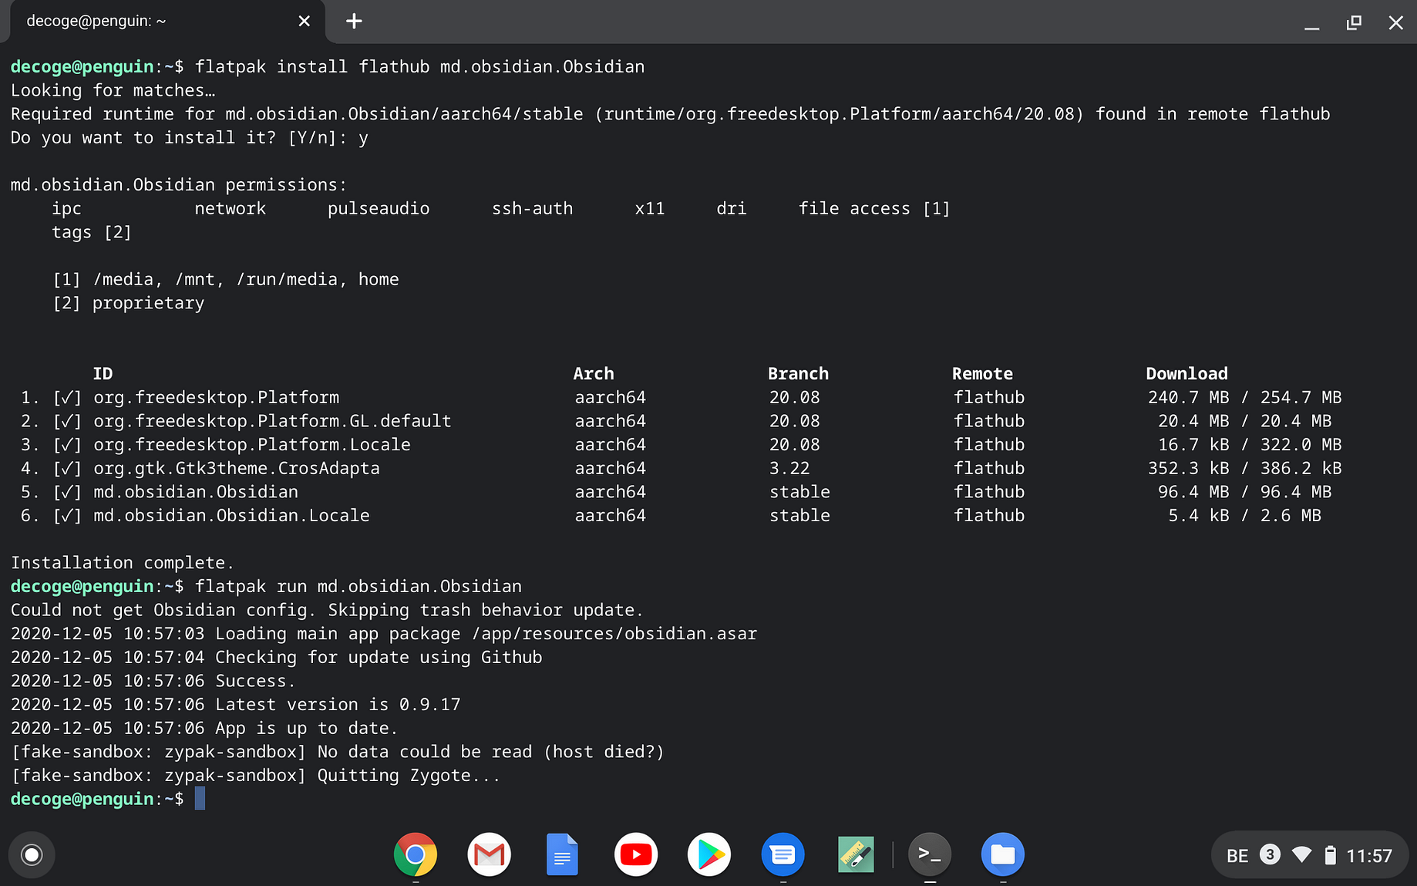Click '[2] proprietary' footnote text

pyautogui.click(x=129, y=303)
